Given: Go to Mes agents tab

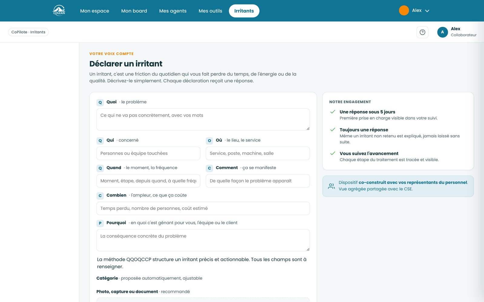Looking at the screenshot, I should pyautogui.click(x=173, y=11).
